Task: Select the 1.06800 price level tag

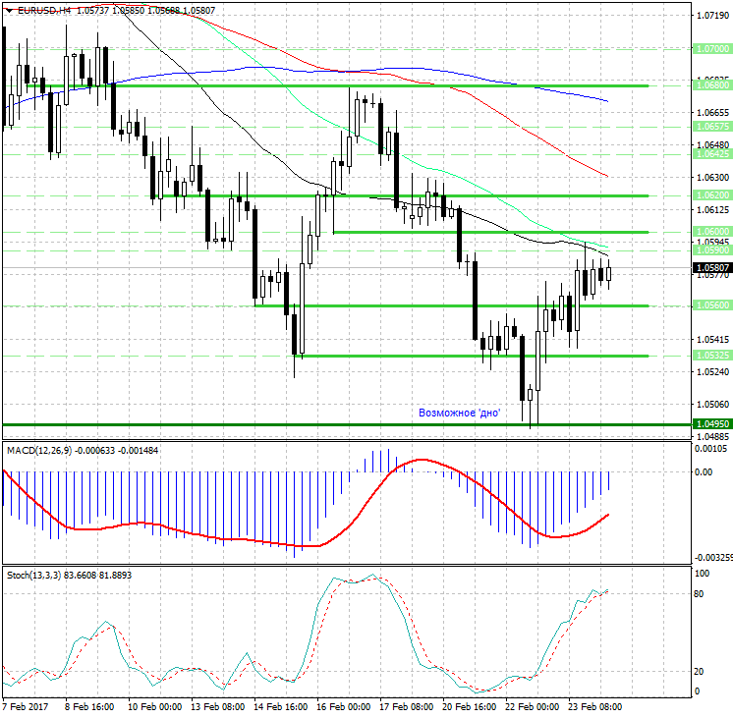Action: click(x=711, y=85)
